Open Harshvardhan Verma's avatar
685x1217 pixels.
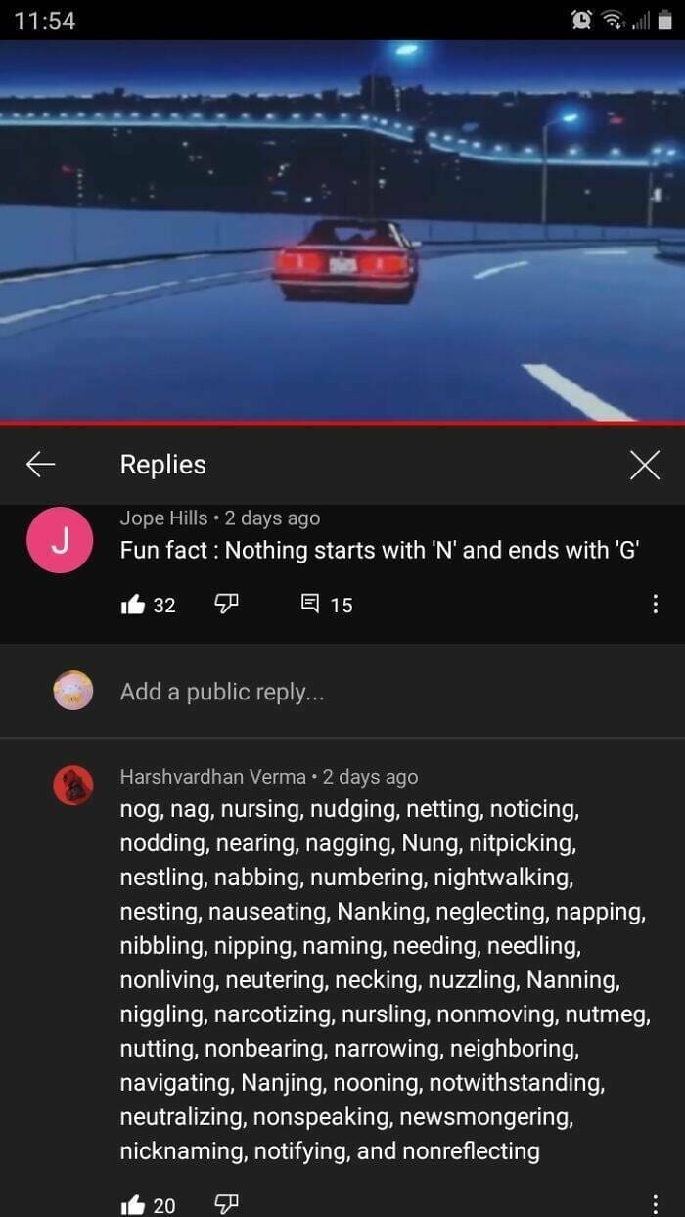72,785
